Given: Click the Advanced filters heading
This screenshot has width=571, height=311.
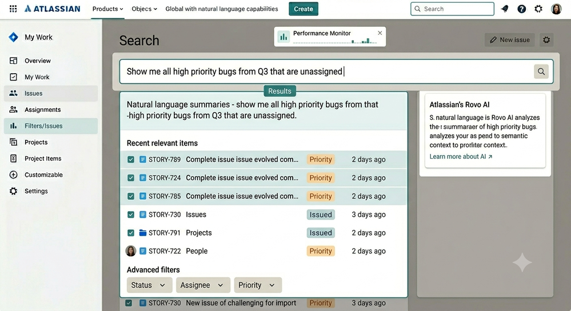Looking at the screenshot, I should click(x=153, y=269).
